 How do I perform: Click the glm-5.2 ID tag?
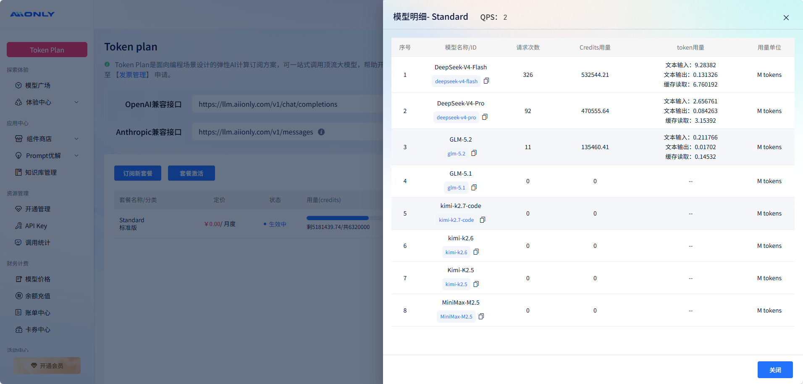click(x=456, y=153)
